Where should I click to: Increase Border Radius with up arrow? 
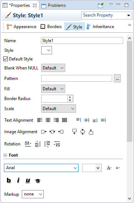[70, 97]
